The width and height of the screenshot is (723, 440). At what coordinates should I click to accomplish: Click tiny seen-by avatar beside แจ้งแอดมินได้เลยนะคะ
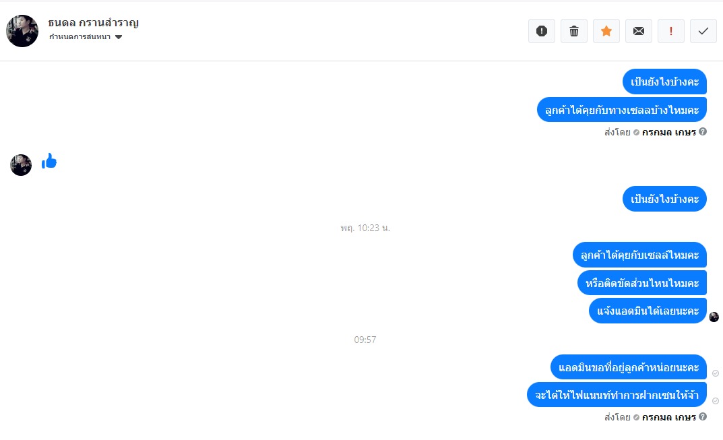click(714, 317)
